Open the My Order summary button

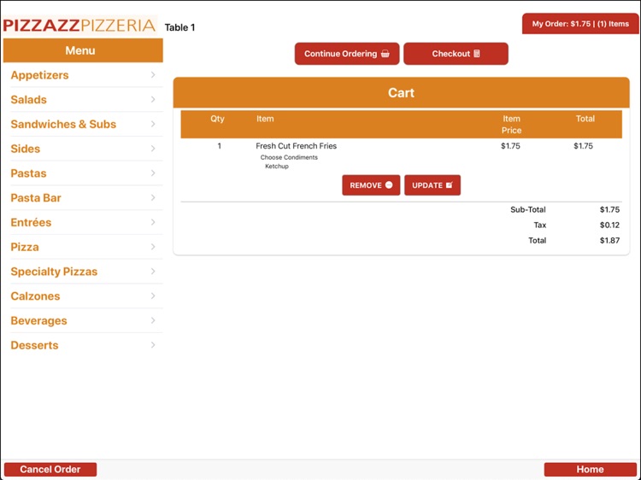point(580,24)
